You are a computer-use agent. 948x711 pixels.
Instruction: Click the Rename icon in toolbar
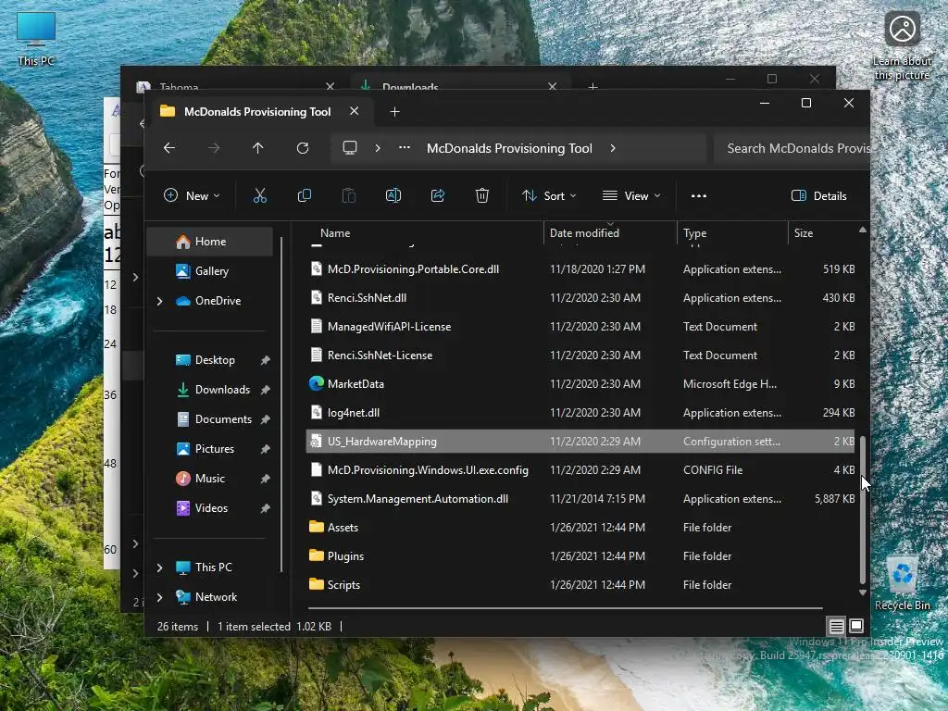(x=393, y=195)
